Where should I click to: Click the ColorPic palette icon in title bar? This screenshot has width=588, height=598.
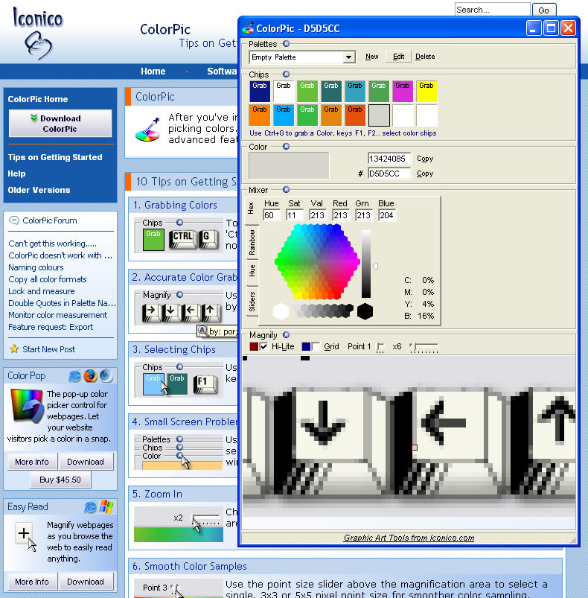point(249,28)
